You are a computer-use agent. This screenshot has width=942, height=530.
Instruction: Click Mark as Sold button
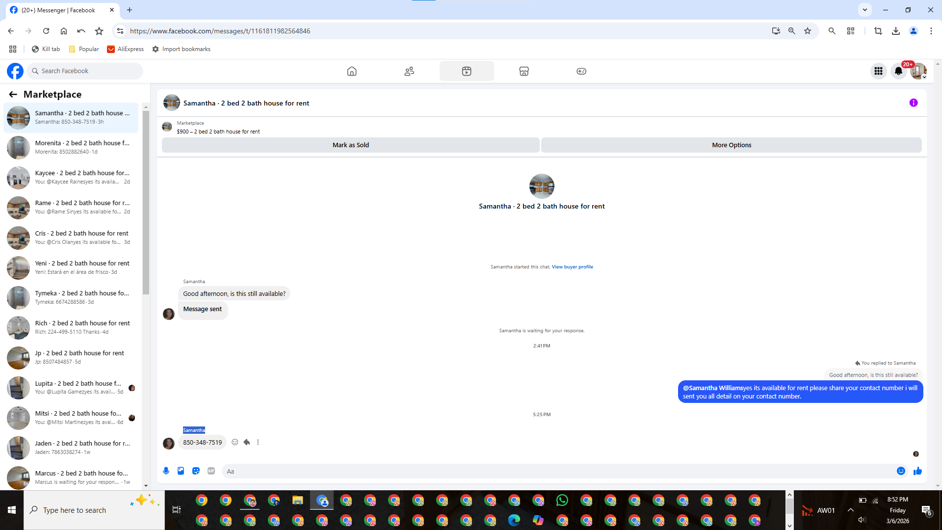click(x=350, y=145)
